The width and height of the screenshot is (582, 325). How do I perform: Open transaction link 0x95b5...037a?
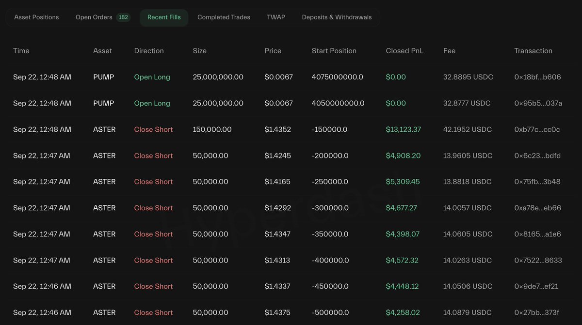tap(538, 103)
